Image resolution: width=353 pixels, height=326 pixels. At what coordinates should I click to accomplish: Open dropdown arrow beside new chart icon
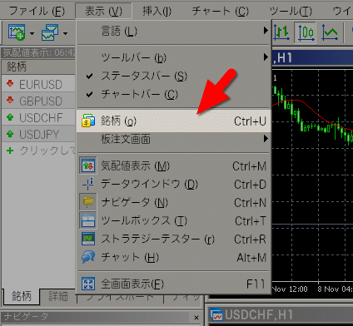point(32,33)
